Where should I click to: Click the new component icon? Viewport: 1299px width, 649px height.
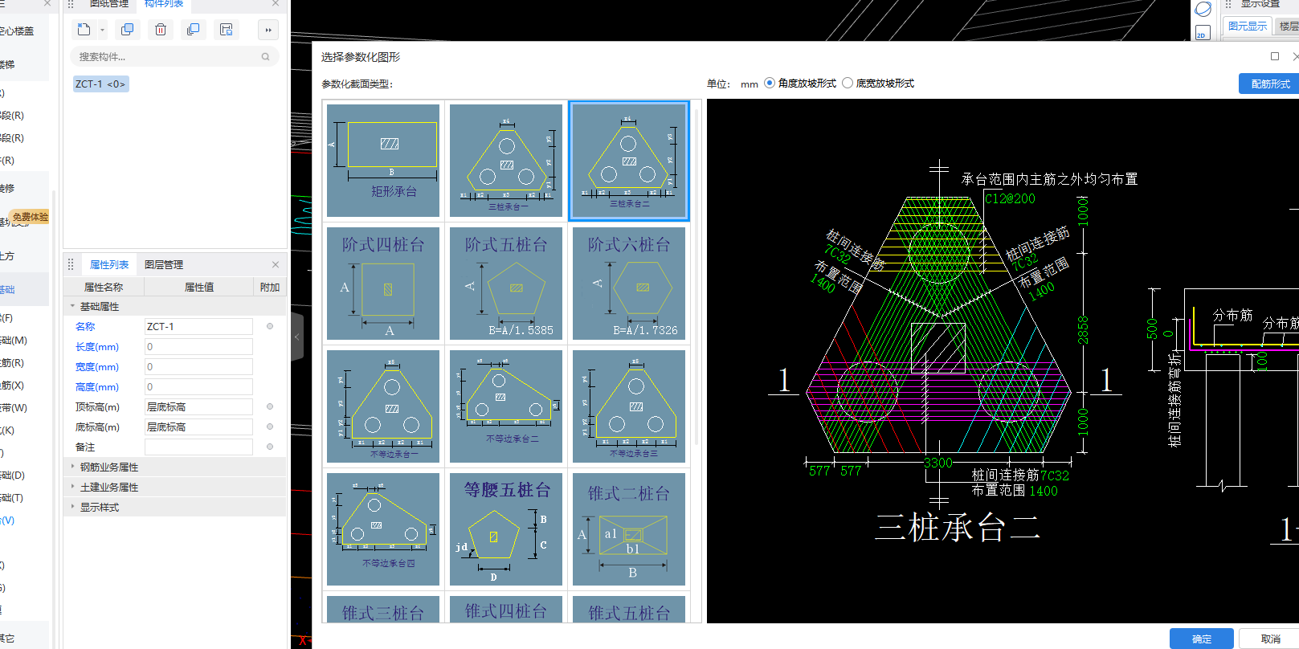click(x=84, y=30)
